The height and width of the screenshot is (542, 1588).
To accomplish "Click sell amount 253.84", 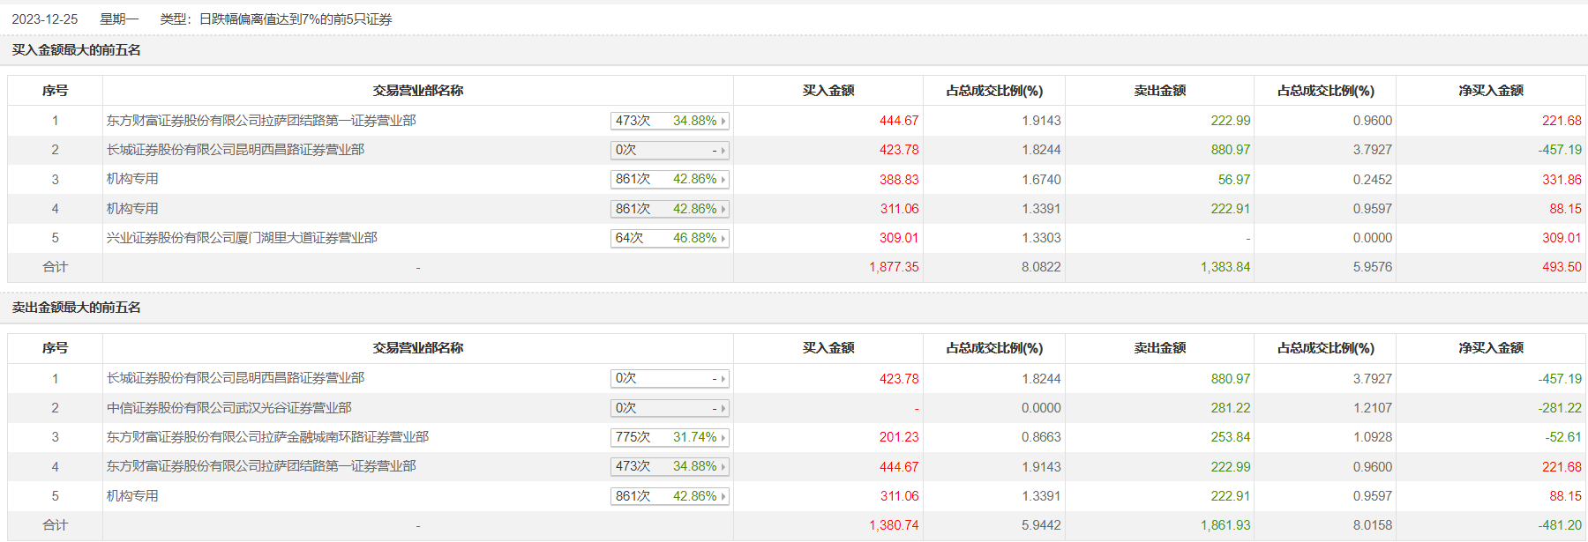I will click(x=1231, y=437).
